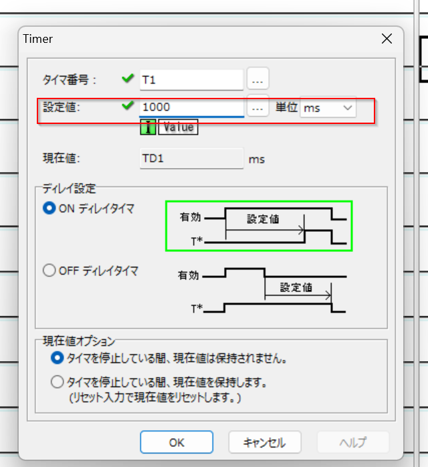Click the 現在値 label
This screenshot has width=428, height=467.
point(62,158)
